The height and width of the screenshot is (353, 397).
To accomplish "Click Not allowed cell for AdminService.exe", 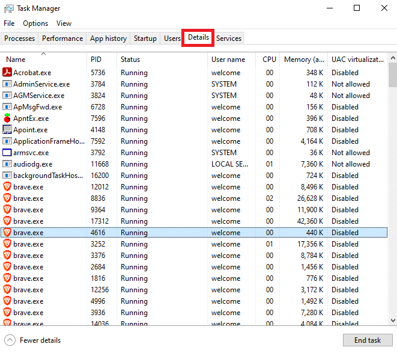I will coord(351,84).
